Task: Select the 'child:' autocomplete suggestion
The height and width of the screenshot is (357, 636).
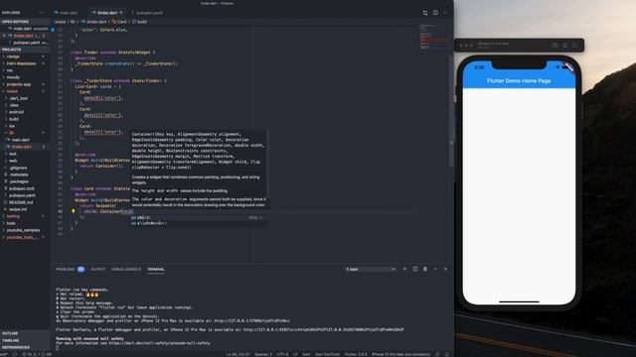Action: click(199, 218)
